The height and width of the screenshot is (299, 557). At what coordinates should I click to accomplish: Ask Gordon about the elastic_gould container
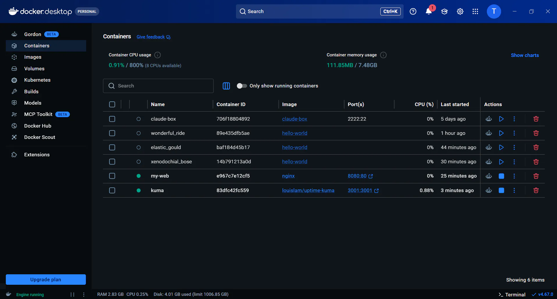(x=489, y=147)
